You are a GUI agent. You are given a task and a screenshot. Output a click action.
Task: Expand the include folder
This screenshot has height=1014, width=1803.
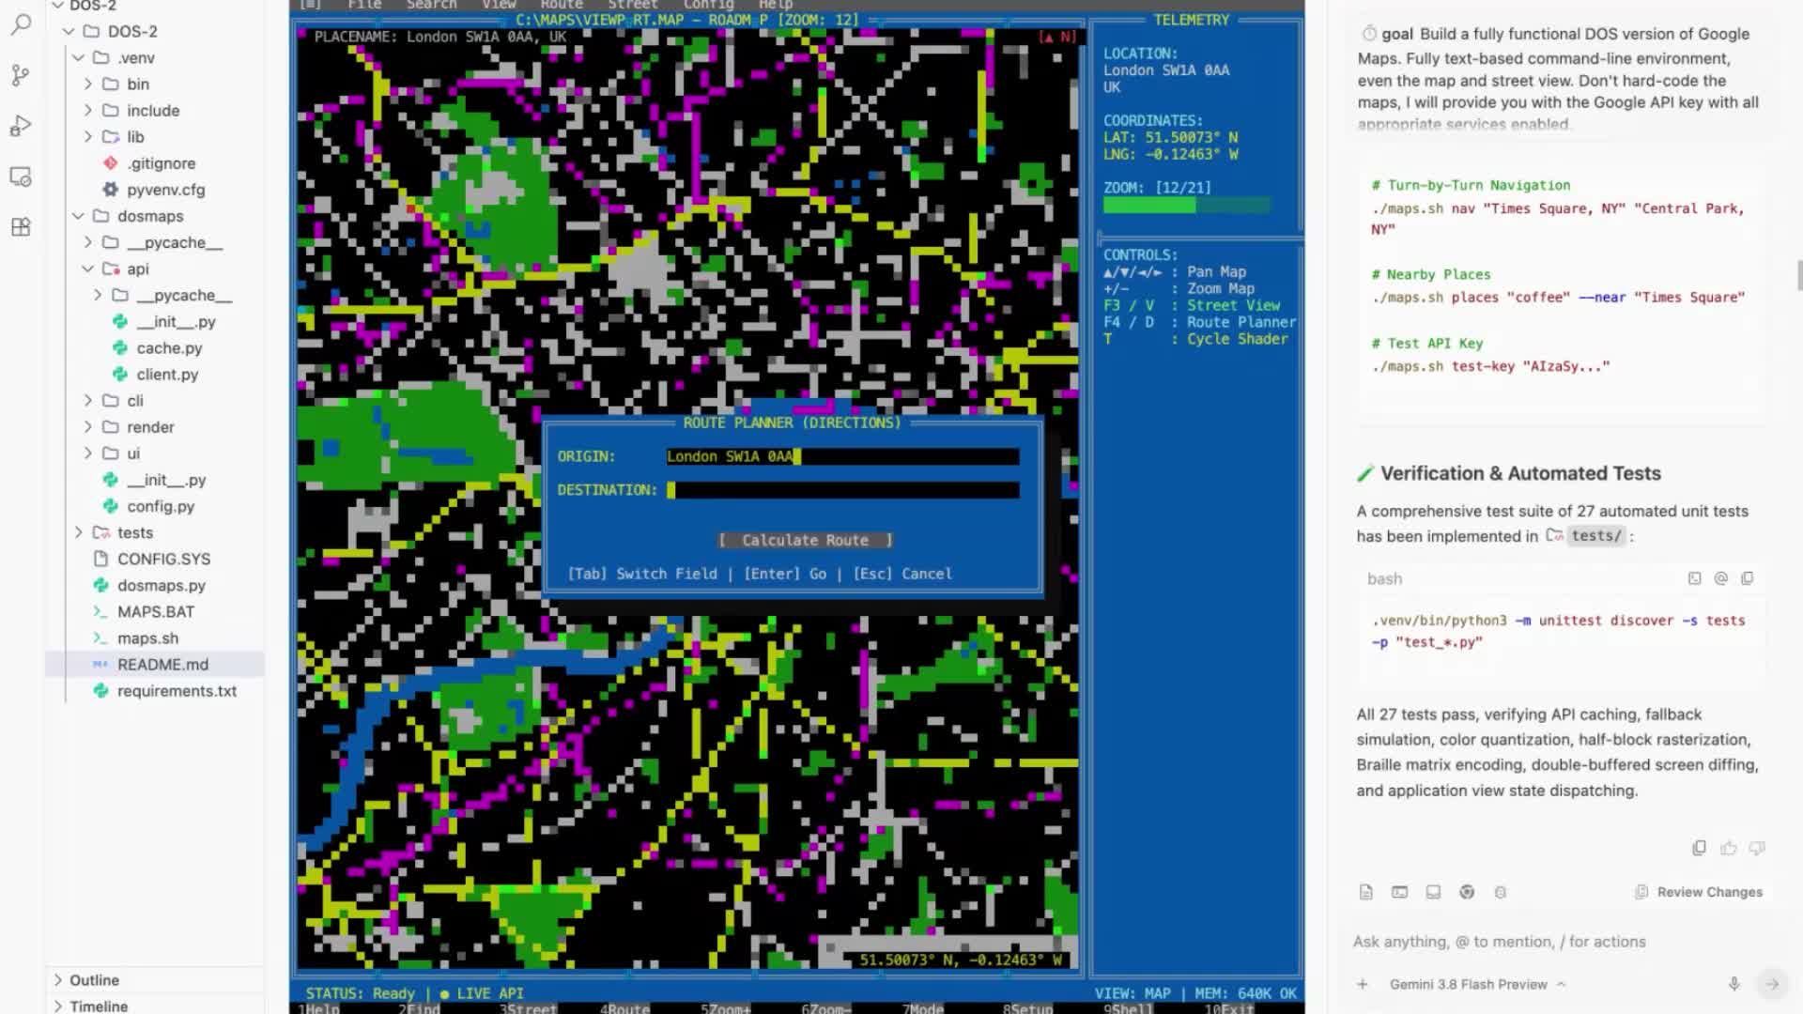[152, 111]
